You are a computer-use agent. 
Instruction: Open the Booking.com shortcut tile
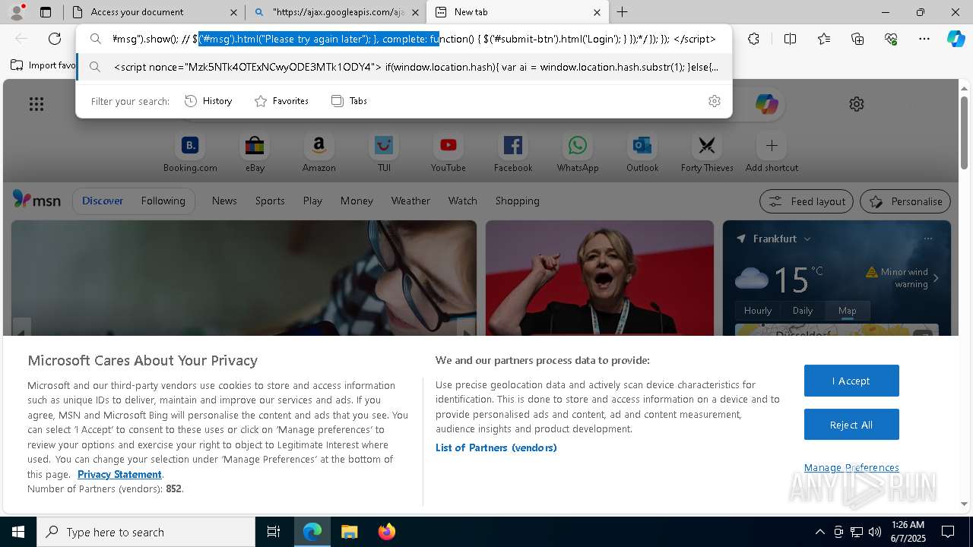(x=190, y=153)
